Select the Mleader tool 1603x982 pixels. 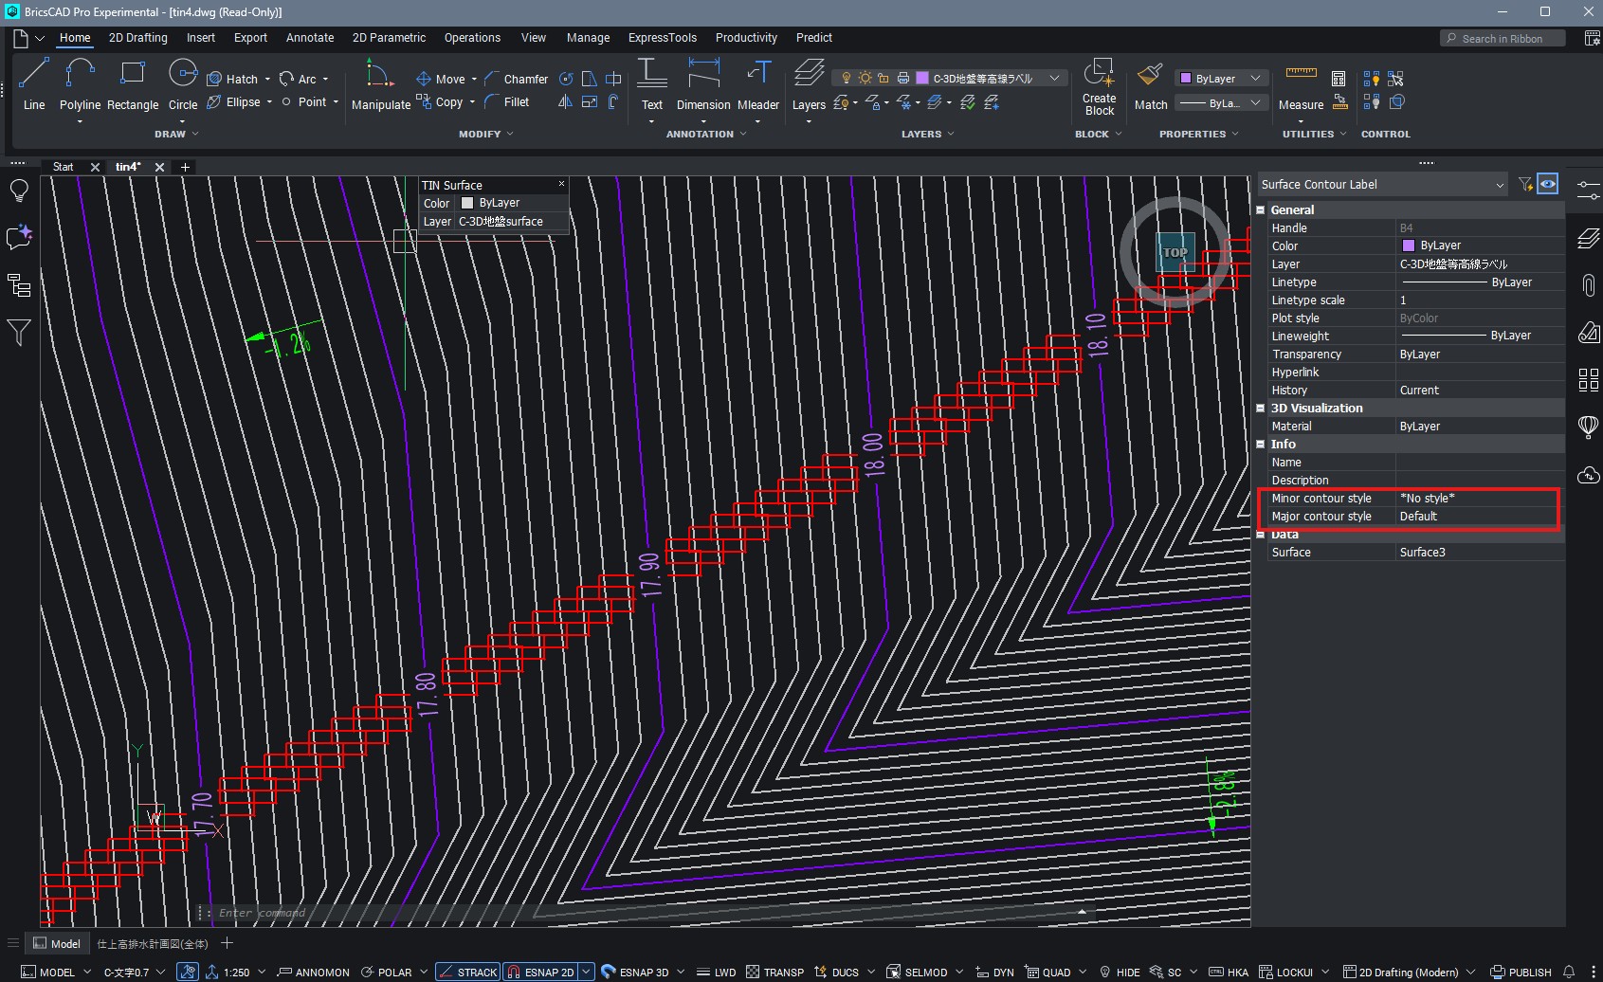[758, 83]
